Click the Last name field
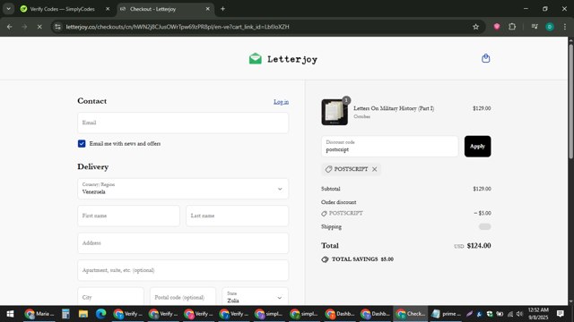The width and height of the screenshot is (574, 322). coord(237,216)
